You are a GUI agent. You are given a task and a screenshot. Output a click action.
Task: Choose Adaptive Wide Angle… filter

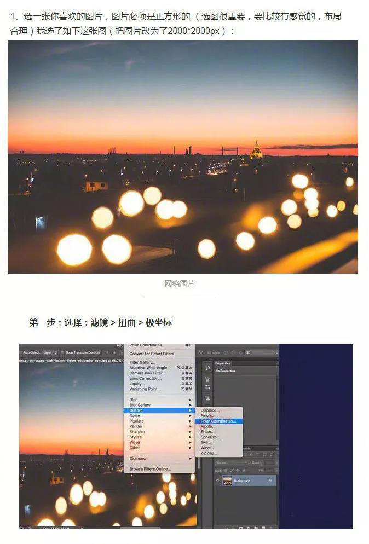pos(159,367)
